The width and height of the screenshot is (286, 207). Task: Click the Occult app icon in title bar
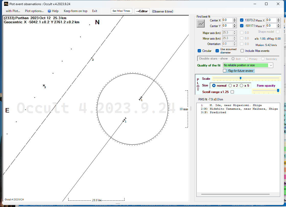[6, 4]
